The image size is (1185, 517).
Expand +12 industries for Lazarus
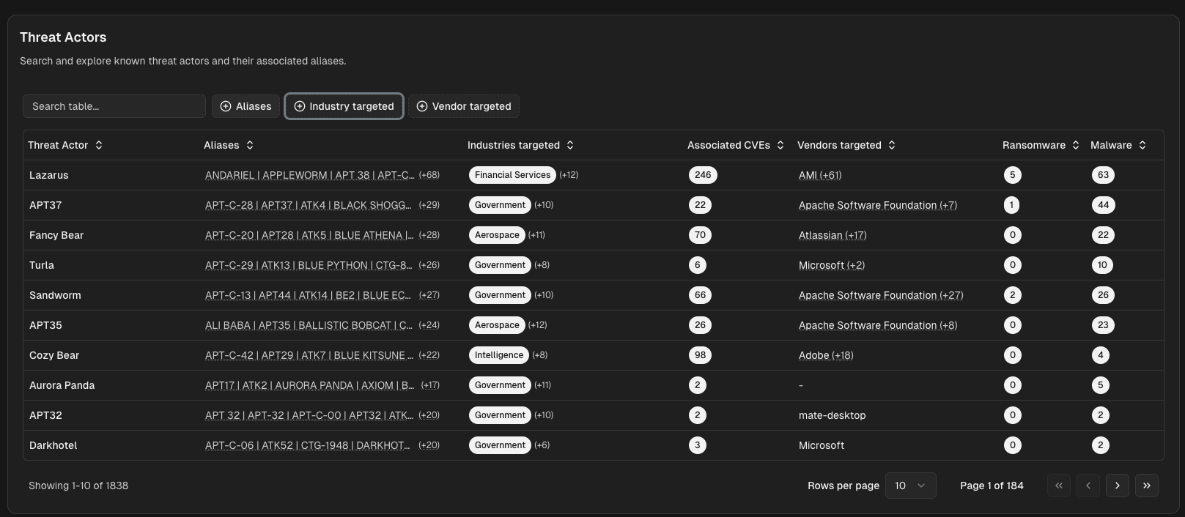[569, 175]
